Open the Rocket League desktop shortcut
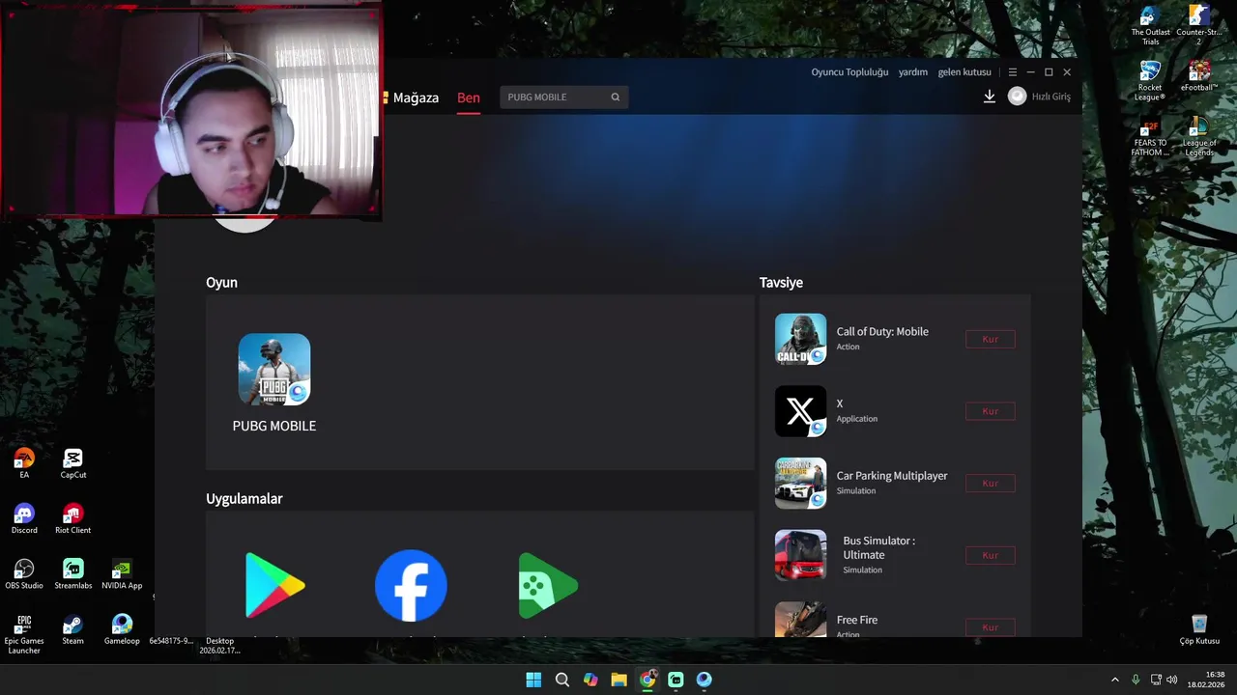The height and width of the screenshot is (695, 1237). (x=1150, y=81)
